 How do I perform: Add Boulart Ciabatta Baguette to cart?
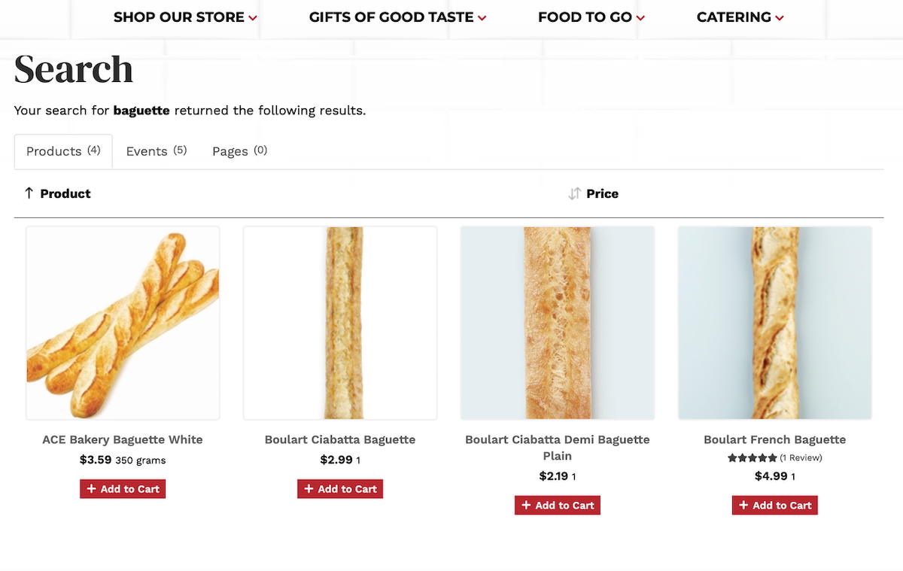(x=340, y=489)
